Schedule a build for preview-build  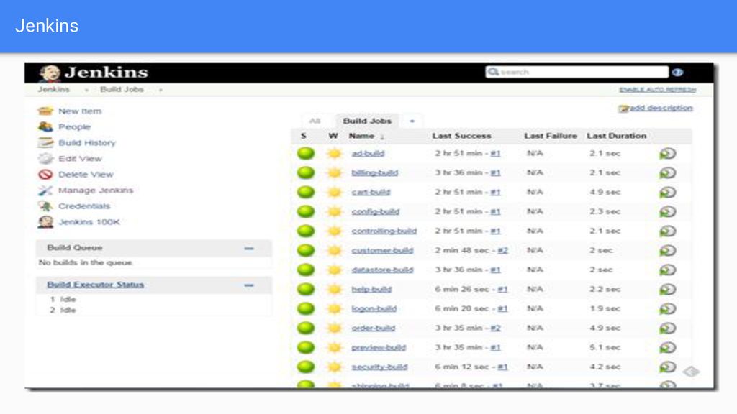[x=667, y=347]
